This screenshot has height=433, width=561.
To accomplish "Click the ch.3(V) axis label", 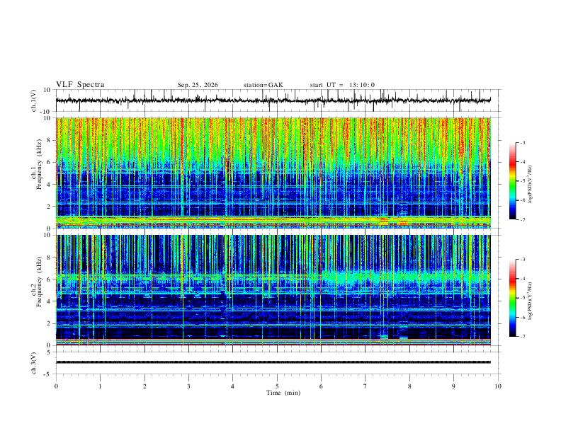I will click(34, 363).
